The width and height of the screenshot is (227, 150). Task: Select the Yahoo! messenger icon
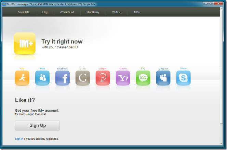123,78
